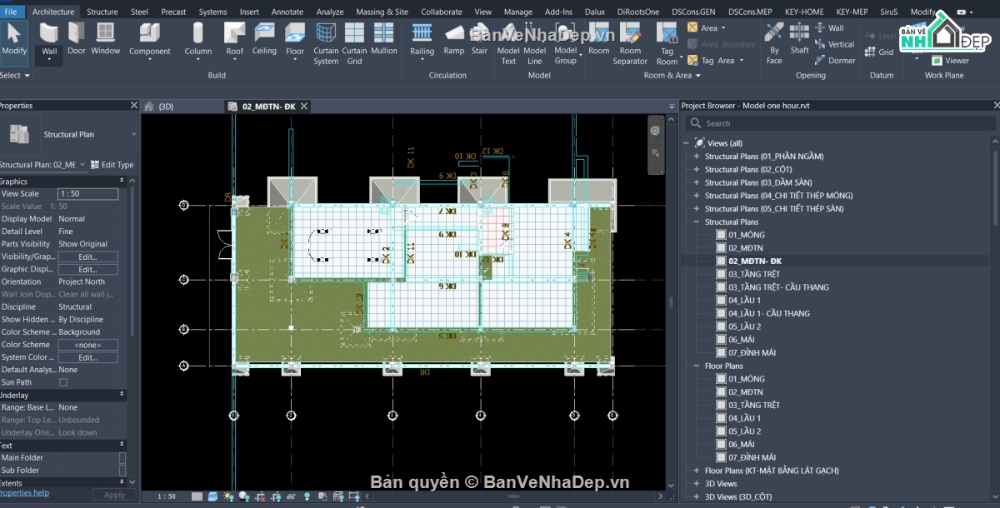This screenshot has height=508, width=1000.
Task: Expand Structural Plans (03_DẦM SÀN) node
Action: click(697, 182)
